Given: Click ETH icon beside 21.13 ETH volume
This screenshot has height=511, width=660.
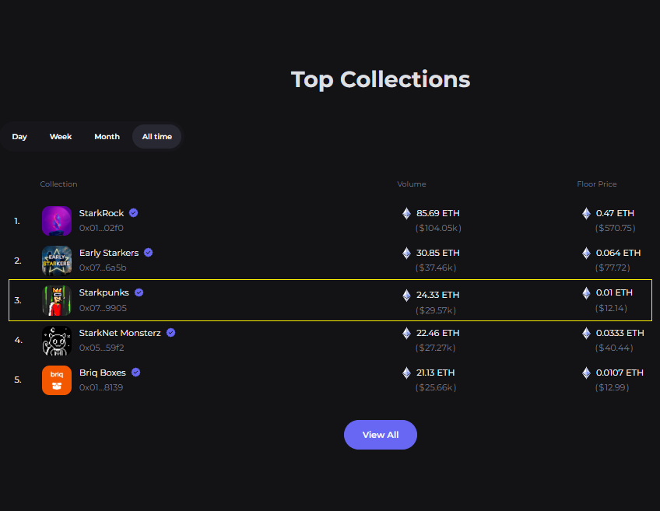Looking at the screenshot, I should [406, 373].
